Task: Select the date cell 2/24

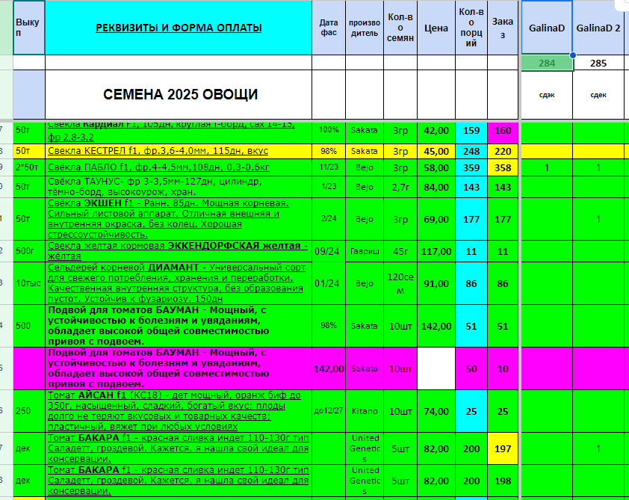Action: (329, 219)
